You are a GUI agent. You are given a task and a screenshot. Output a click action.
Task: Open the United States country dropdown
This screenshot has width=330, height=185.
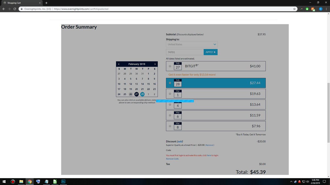click(x=192, y=44)
